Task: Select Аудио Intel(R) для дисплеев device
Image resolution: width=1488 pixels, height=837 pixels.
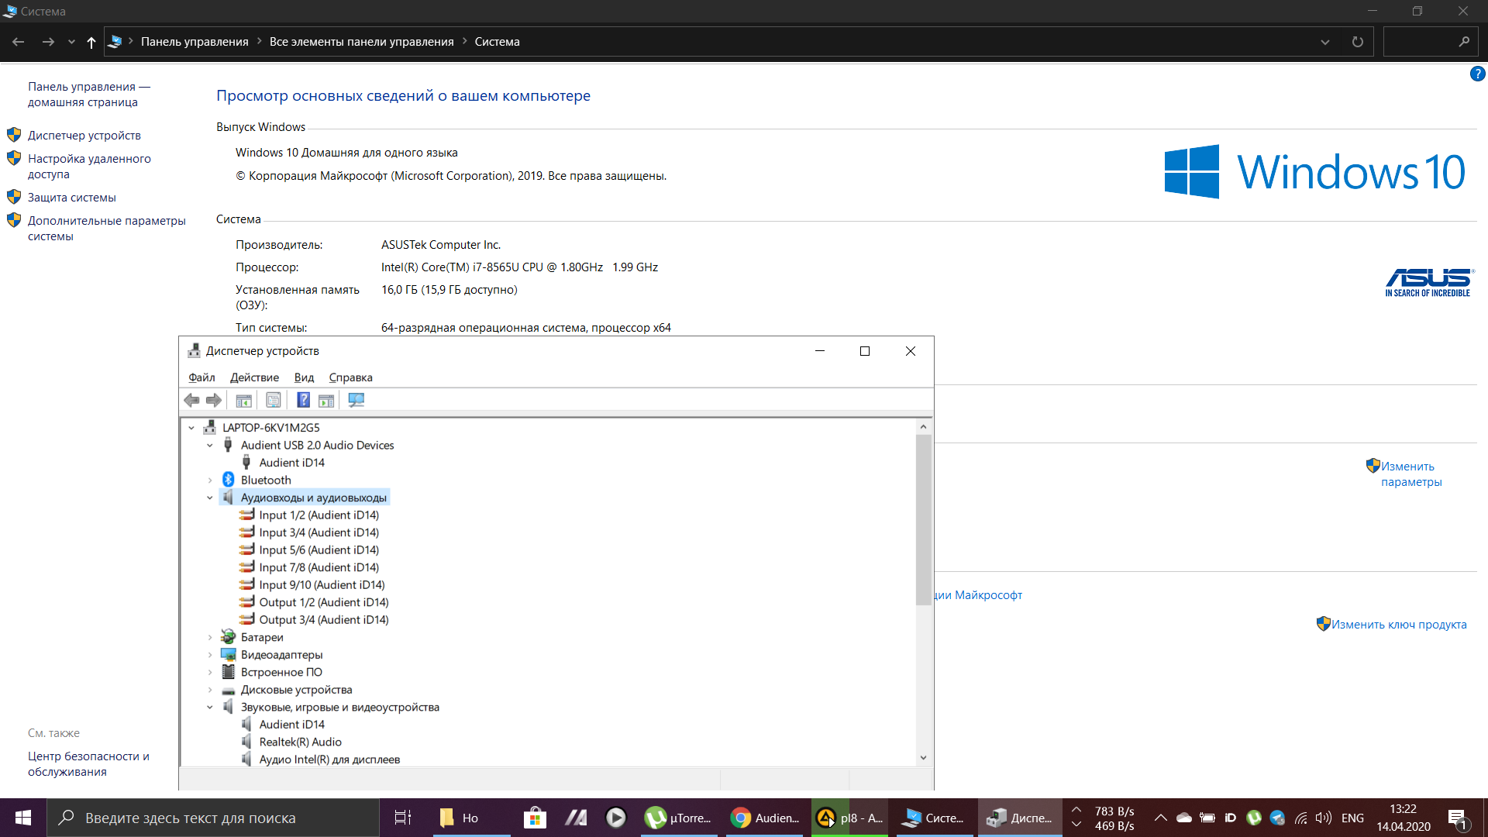Action: 329,759
